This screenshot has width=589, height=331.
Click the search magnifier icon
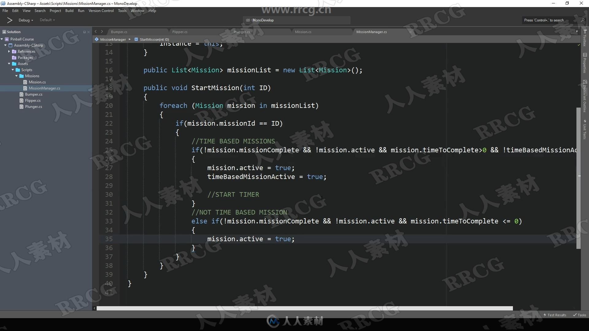[x=583, y=20]
